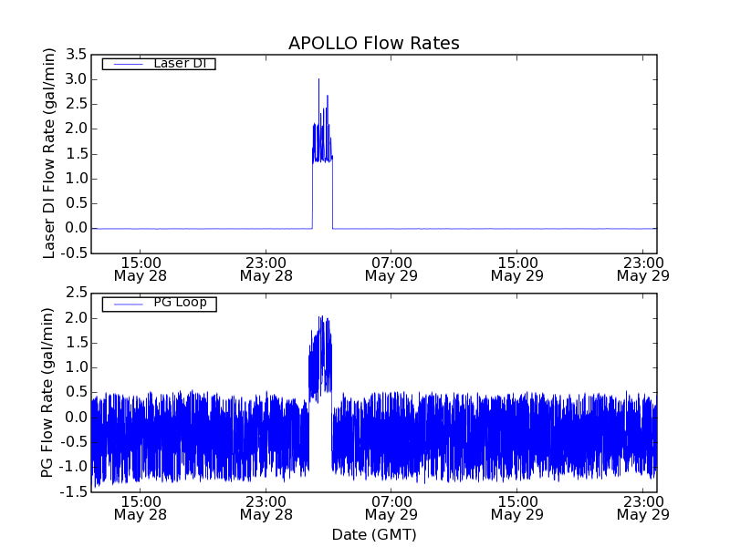Select the 3.5 tick on Laser DI axis
The height and width of the screenshot is (547, 730).
coord(77,55)
